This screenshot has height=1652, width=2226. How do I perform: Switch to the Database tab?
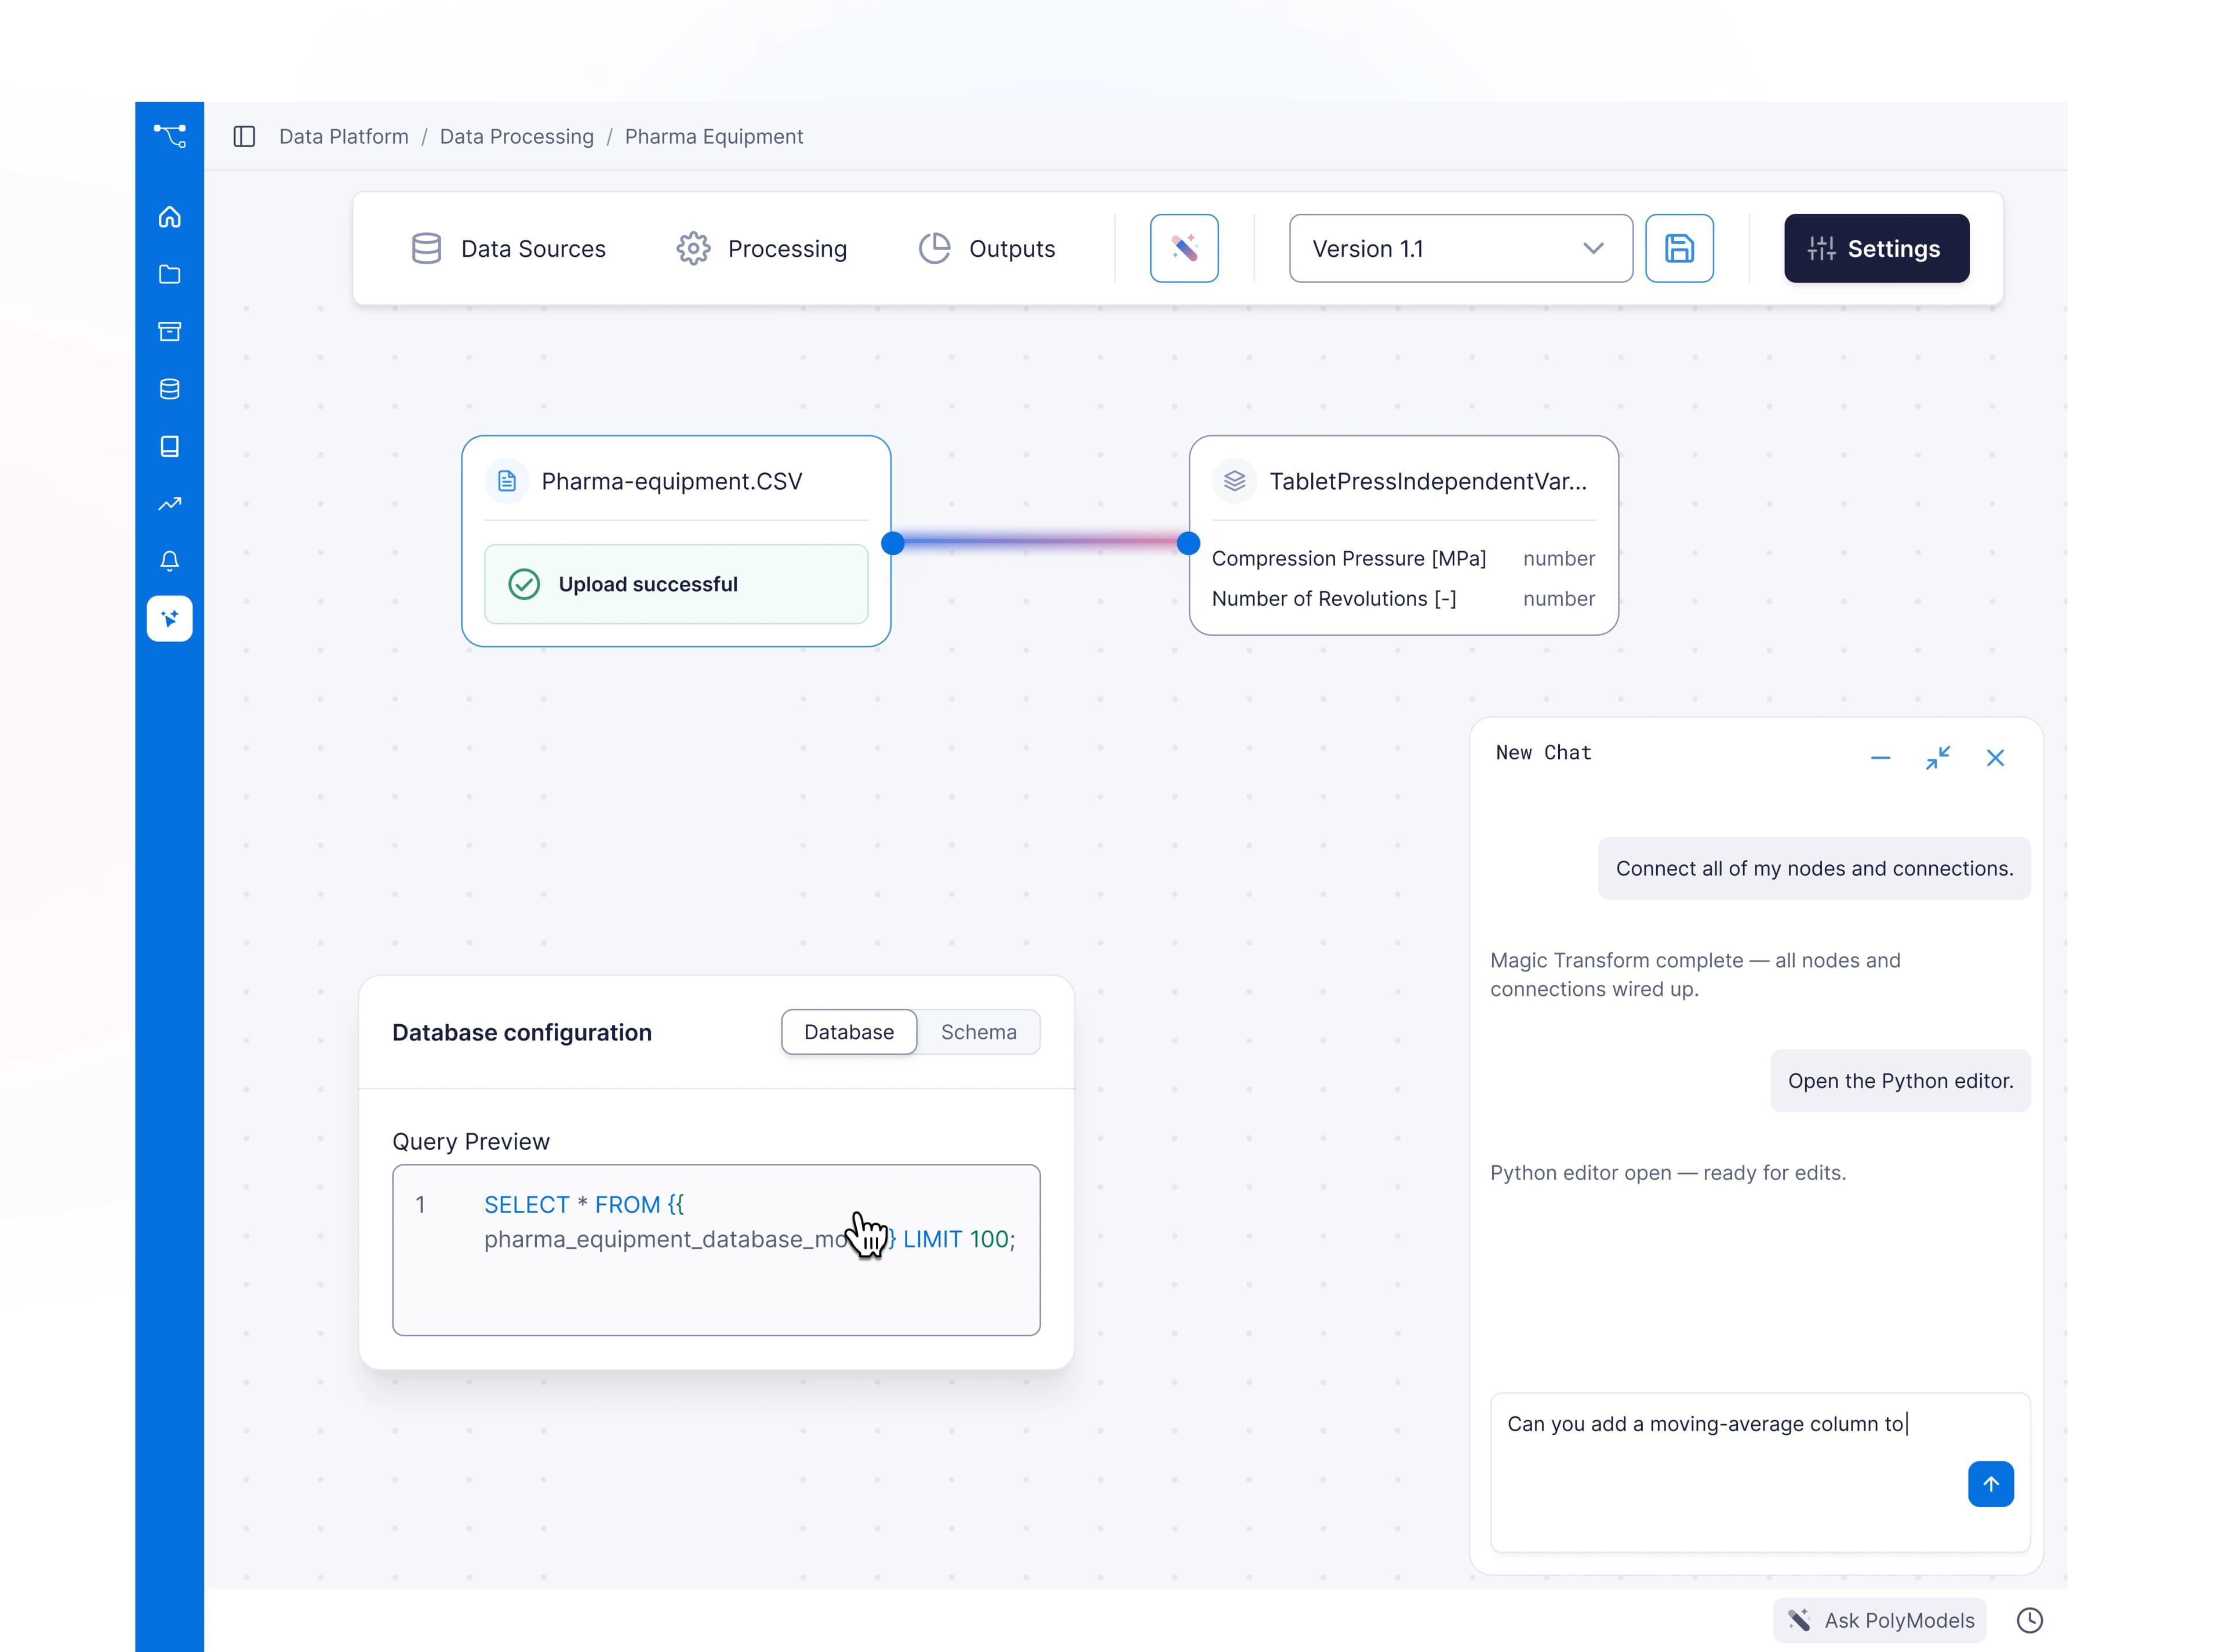click(x=849, y=1032)
